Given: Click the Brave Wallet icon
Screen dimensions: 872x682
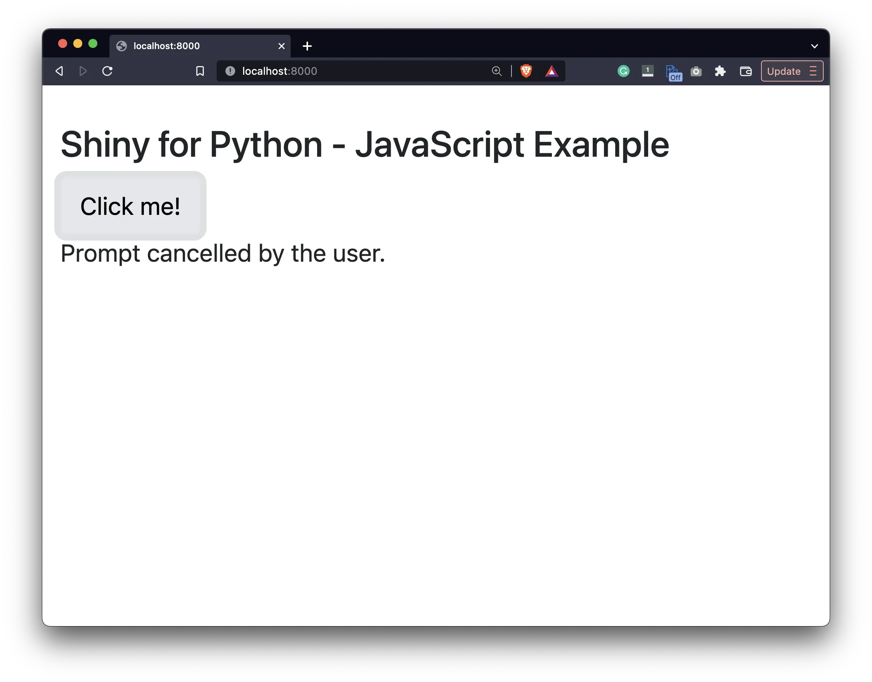Looking at the screenshot, I should click(x=746, y=71).
